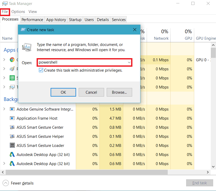
Task: Open the Browse dialog
Action: 119,92
